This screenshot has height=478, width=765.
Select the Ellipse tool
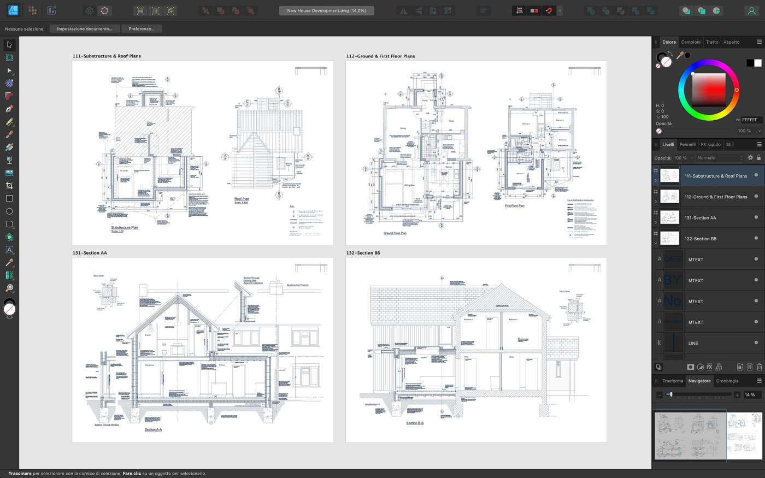point(9,211)
